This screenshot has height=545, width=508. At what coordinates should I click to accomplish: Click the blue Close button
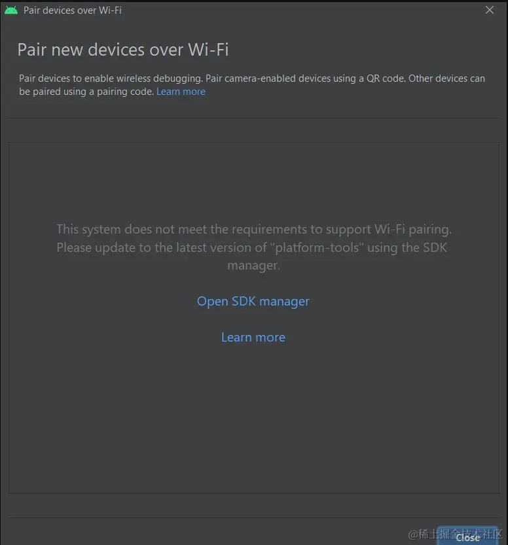click(x=467, y=537)
